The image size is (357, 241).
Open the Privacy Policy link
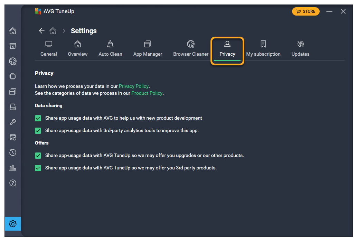134,86
